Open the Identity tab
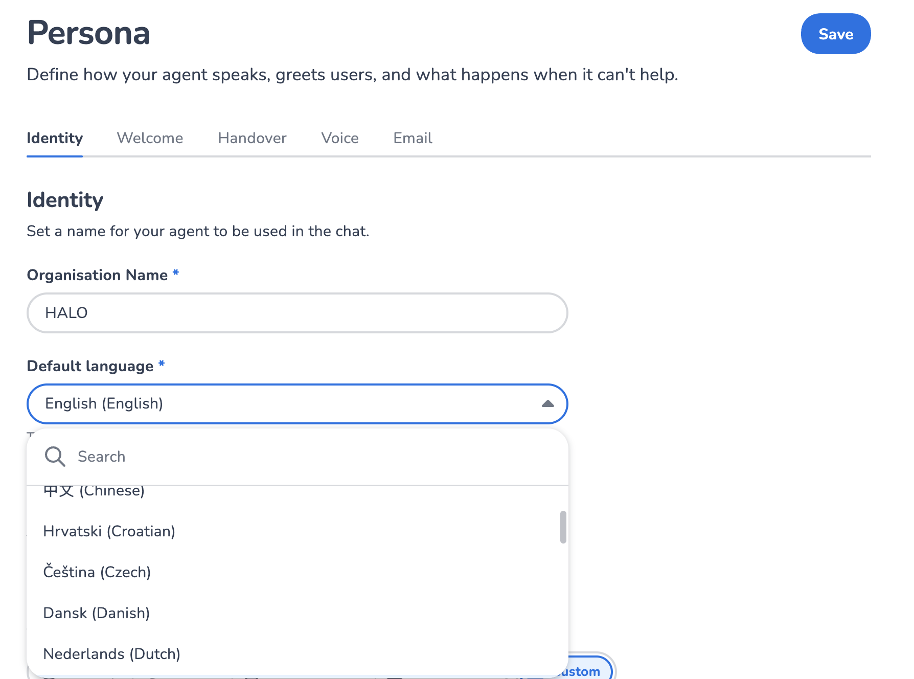914x679 pixels. [55, 138]
